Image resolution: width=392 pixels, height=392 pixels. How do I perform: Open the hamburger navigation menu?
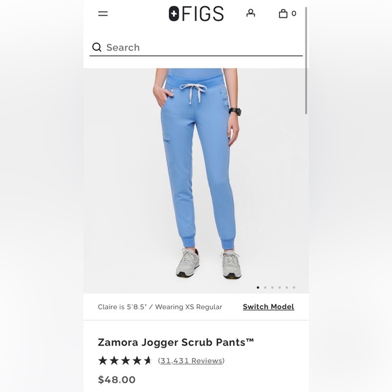(x=103, y=14)
